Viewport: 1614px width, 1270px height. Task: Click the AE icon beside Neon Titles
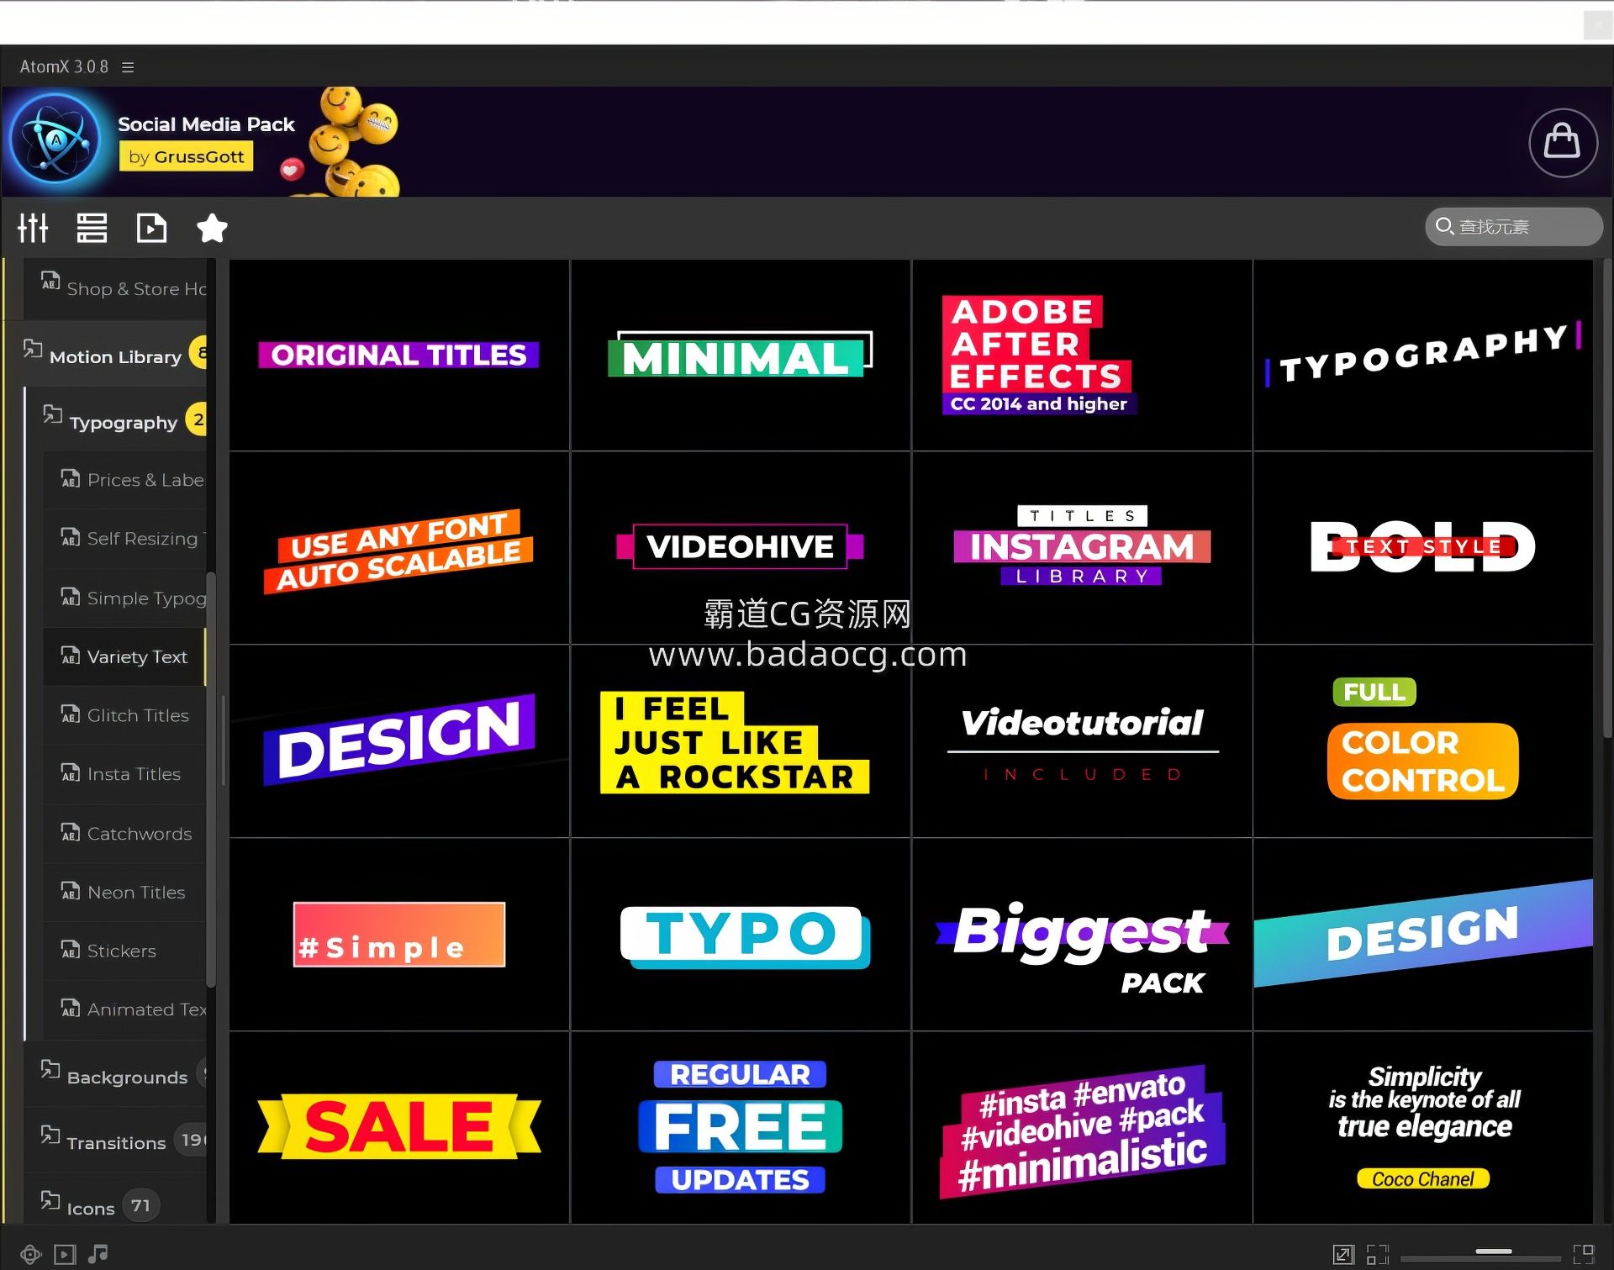click(x=71, y=891)
